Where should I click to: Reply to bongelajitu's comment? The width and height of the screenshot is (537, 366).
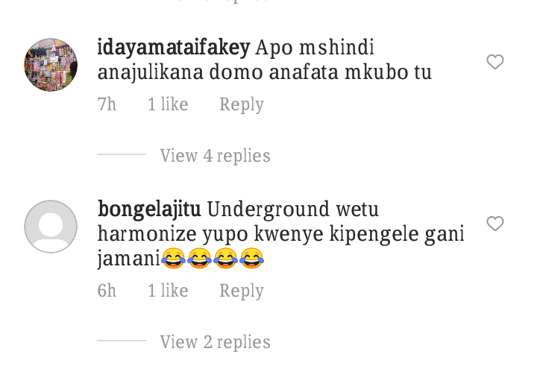click(x=242, y=291)
